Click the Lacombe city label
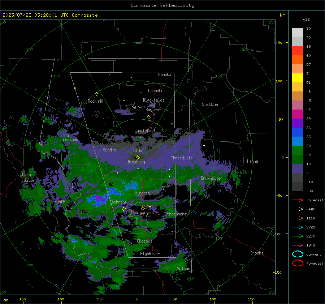Image resolution: width=325 pixels, height=304 pixels. 156,91
